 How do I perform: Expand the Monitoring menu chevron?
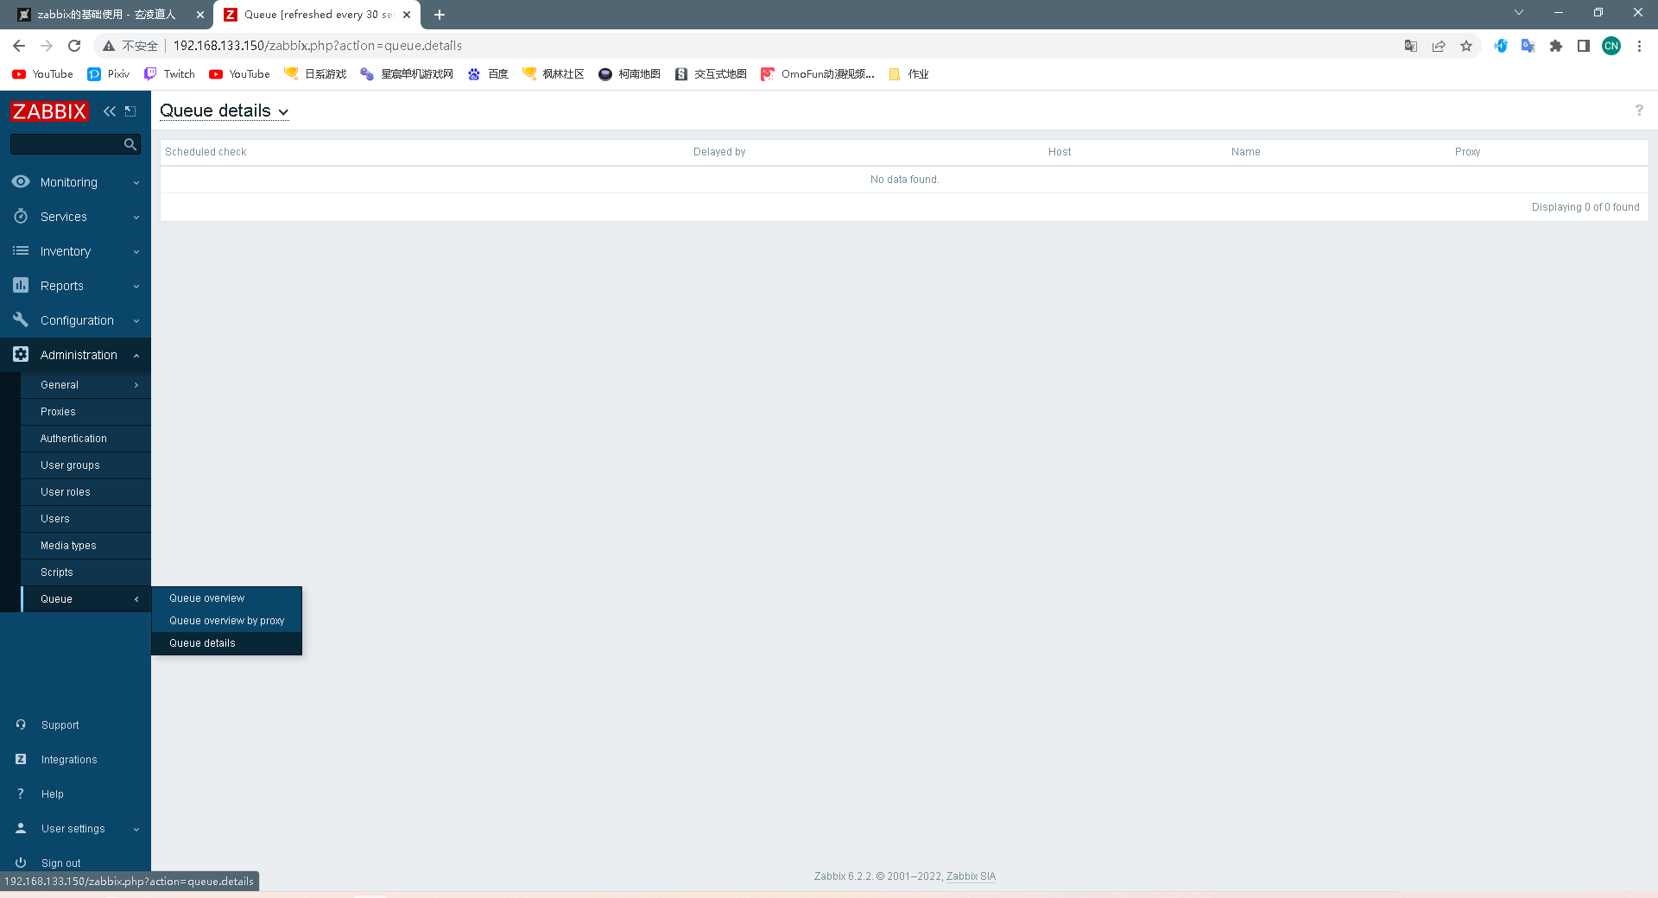136,183
